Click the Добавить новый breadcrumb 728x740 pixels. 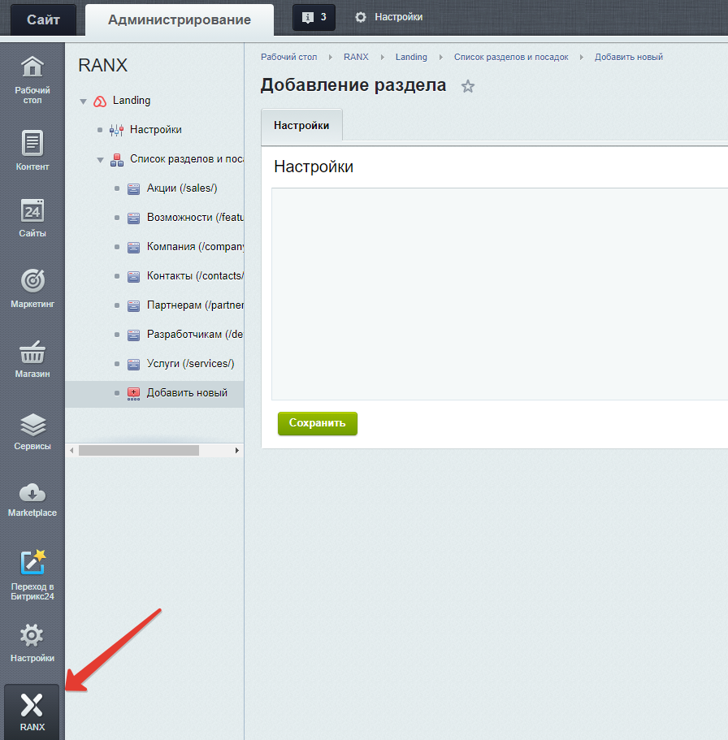[629, 57]
